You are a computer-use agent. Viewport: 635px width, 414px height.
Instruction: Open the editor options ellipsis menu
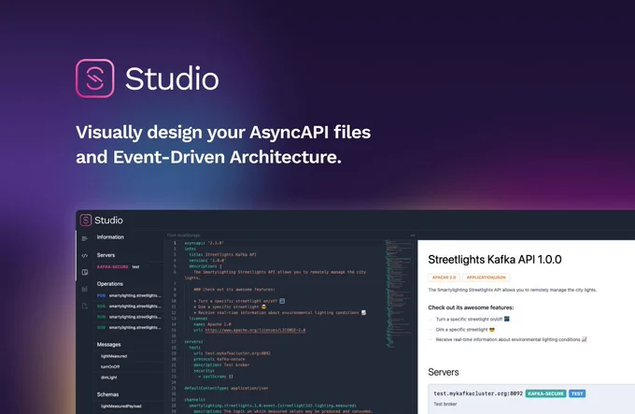[x=412, y=235]
